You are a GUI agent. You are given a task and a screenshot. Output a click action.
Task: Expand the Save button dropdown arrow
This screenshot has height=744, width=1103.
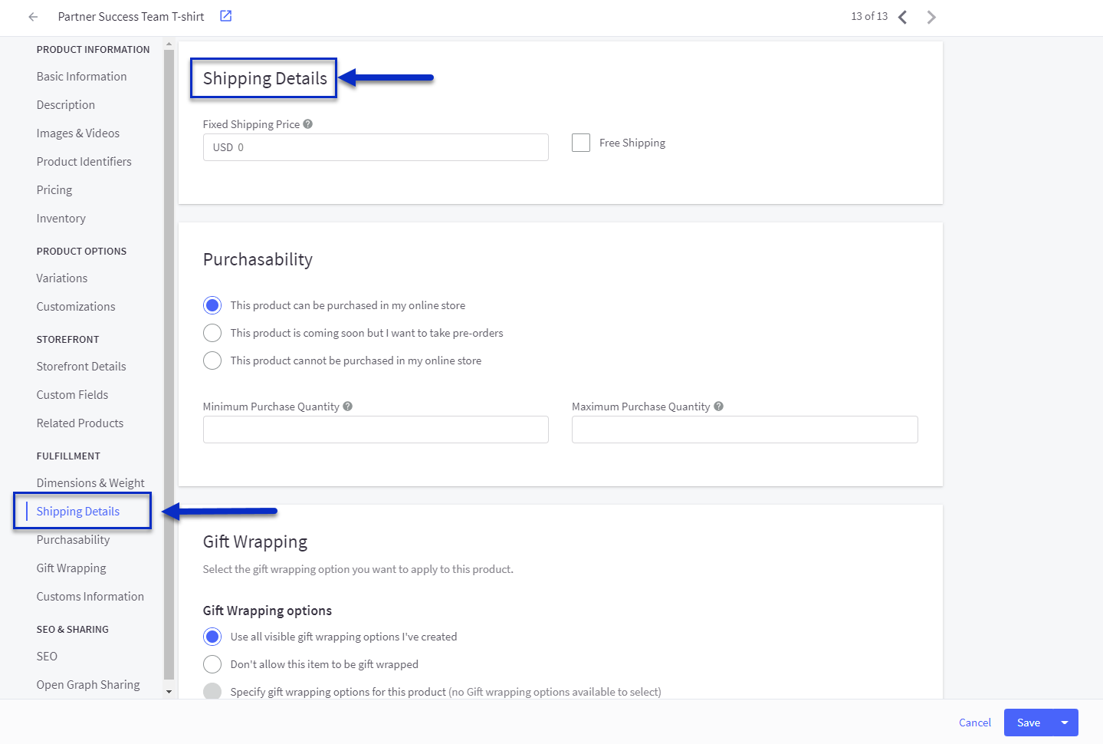[x=1065, y=723]
